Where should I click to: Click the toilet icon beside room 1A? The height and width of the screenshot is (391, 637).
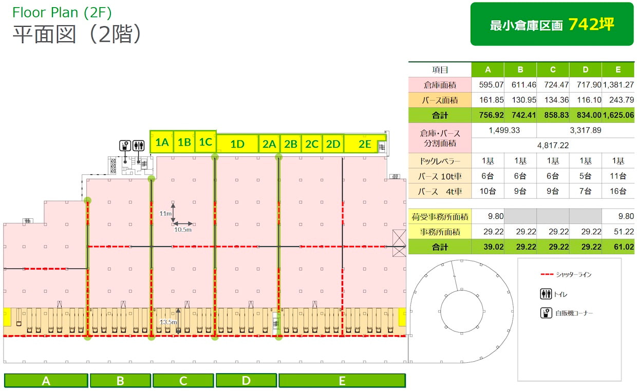(139, 146)
